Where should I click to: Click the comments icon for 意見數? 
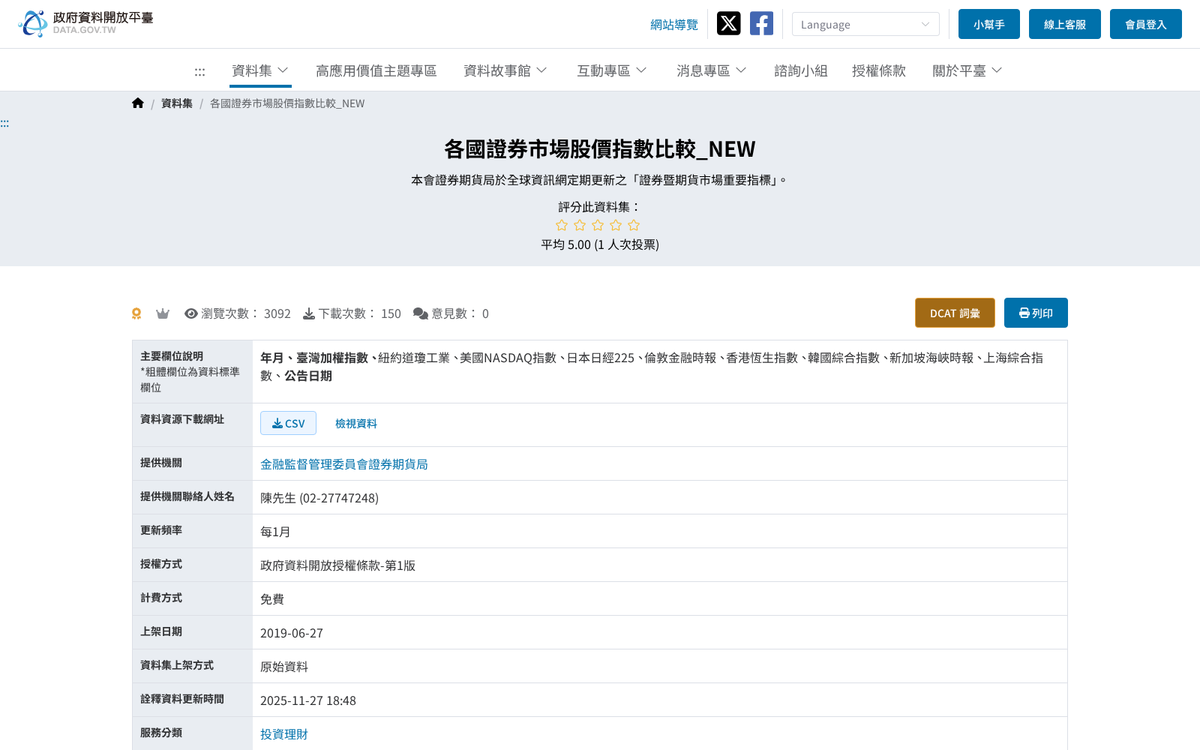[x=421, y=313]
